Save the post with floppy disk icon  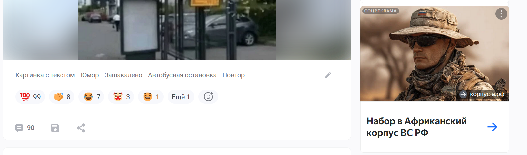(55, 128)
